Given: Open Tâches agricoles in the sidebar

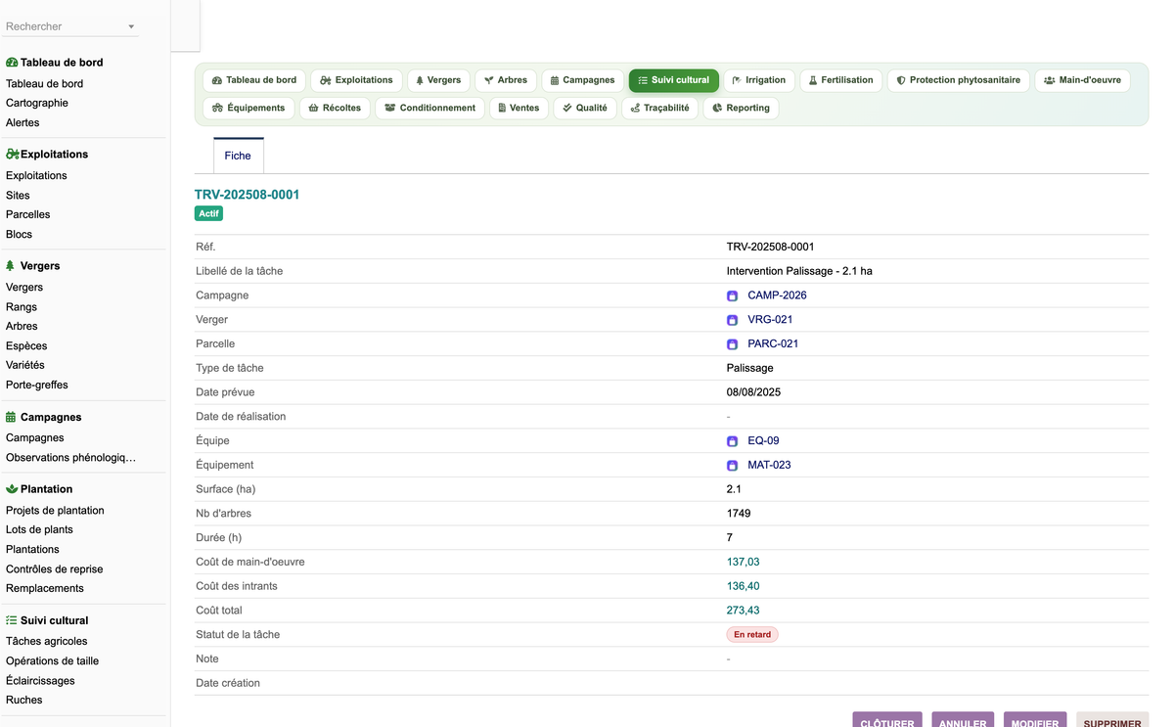Looking at the screenshot, I should pyautogui.click(x=47, y=641).
